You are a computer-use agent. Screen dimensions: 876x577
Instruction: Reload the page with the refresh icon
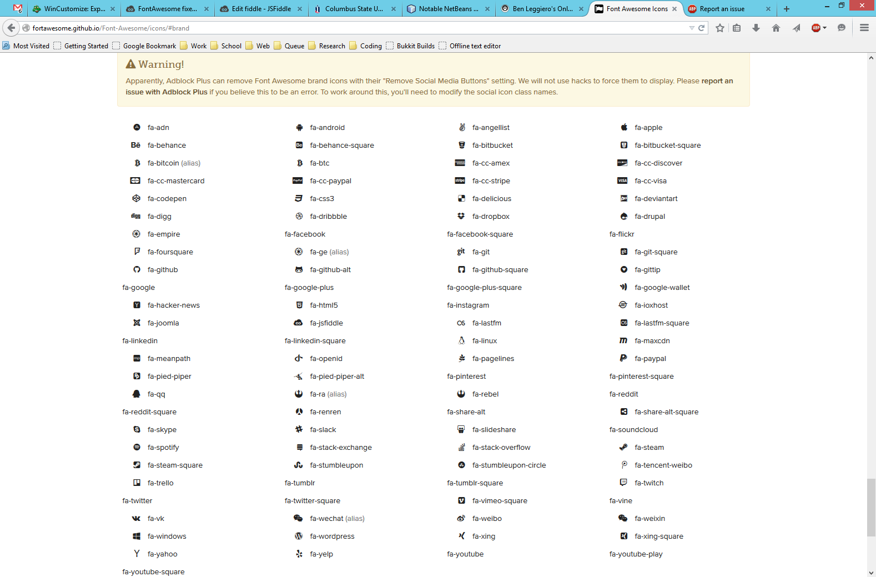[x=701, y=28]
